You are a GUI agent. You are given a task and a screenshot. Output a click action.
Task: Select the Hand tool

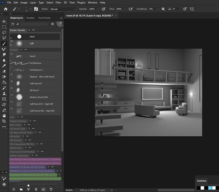tap(4, 116)
